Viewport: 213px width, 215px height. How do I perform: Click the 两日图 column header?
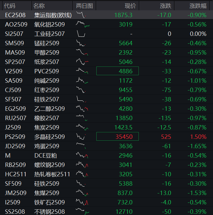coord(84,5)
